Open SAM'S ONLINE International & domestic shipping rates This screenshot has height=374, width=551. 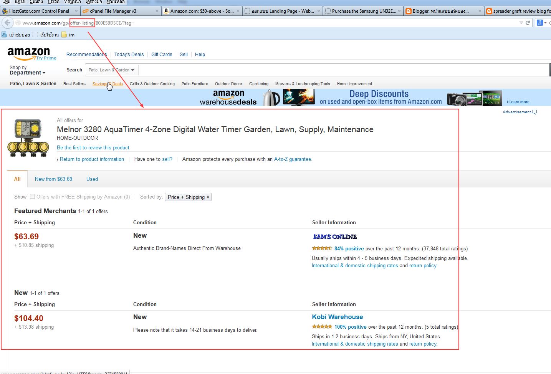click(355, 266)
